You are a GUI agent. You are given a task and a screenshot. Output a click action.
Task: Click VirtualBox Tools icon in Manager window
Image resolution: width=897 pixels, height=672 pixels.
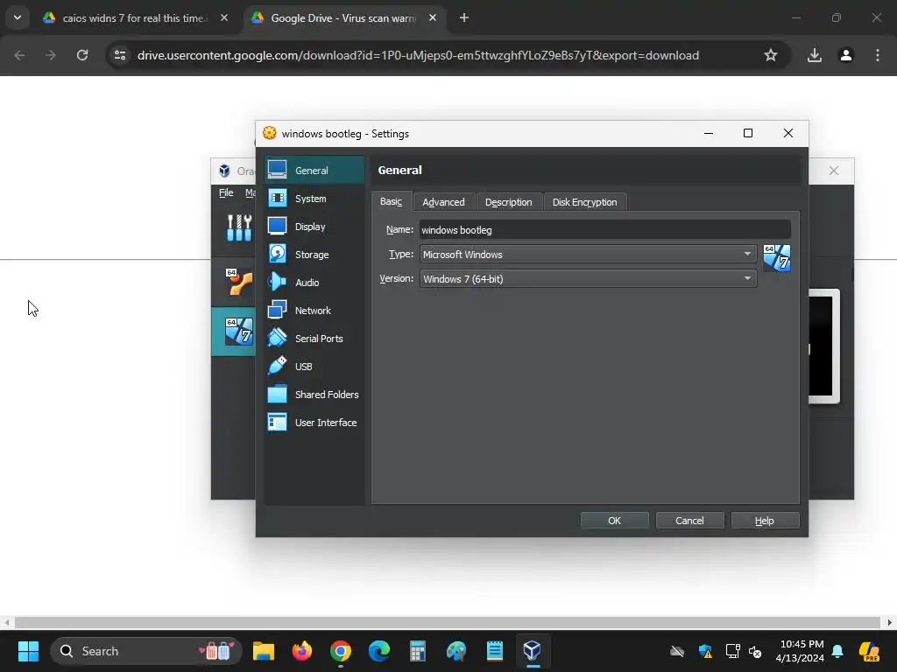coord(239,227)
